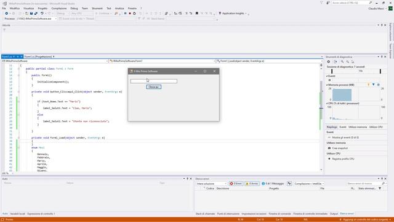Click the text box in Il Mio Primo Software
The image size is (394, 222).
153,81
